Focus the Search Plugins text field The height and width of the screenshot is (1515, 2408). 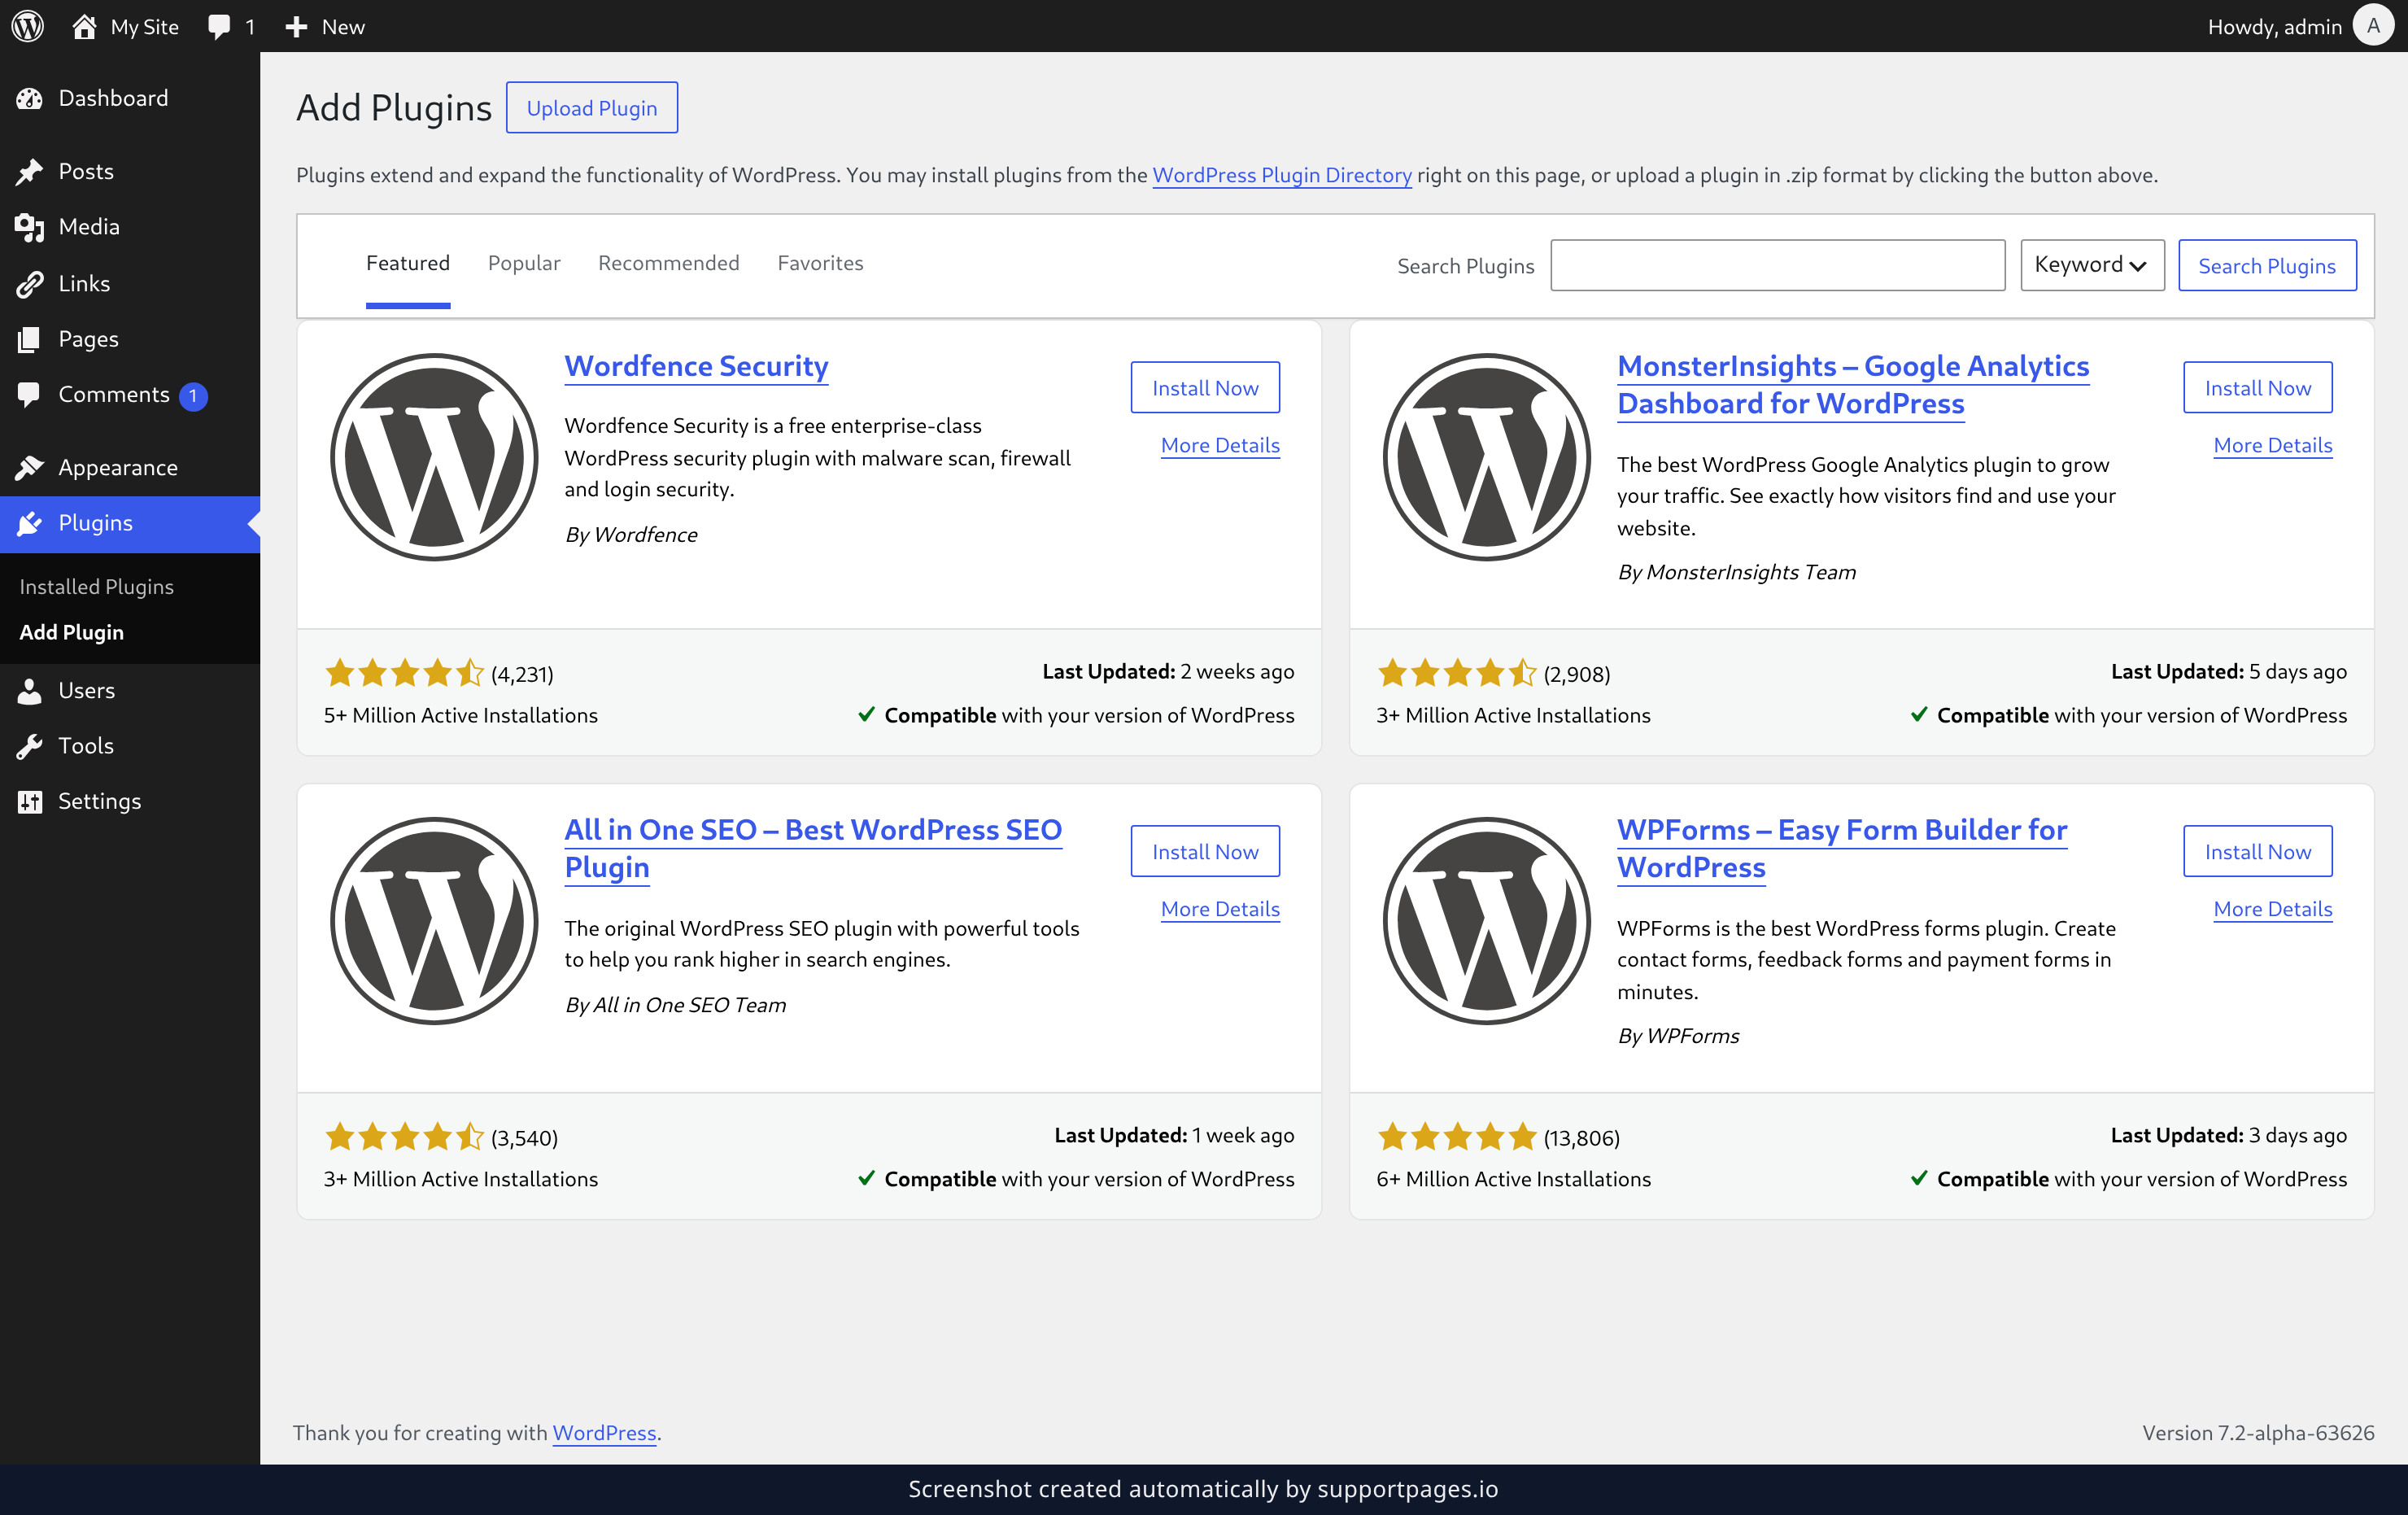[x=1777, y=265]
